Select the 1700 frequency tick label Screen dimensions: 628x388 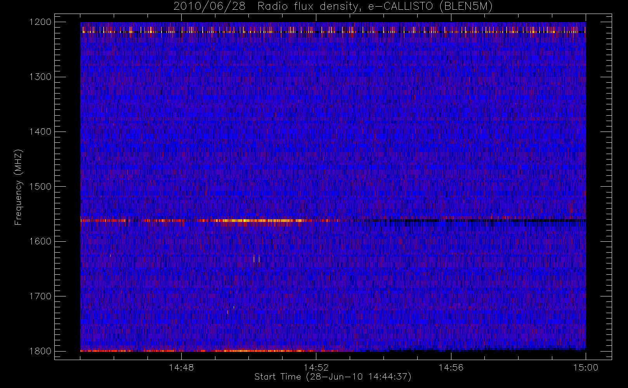[40, 296]
